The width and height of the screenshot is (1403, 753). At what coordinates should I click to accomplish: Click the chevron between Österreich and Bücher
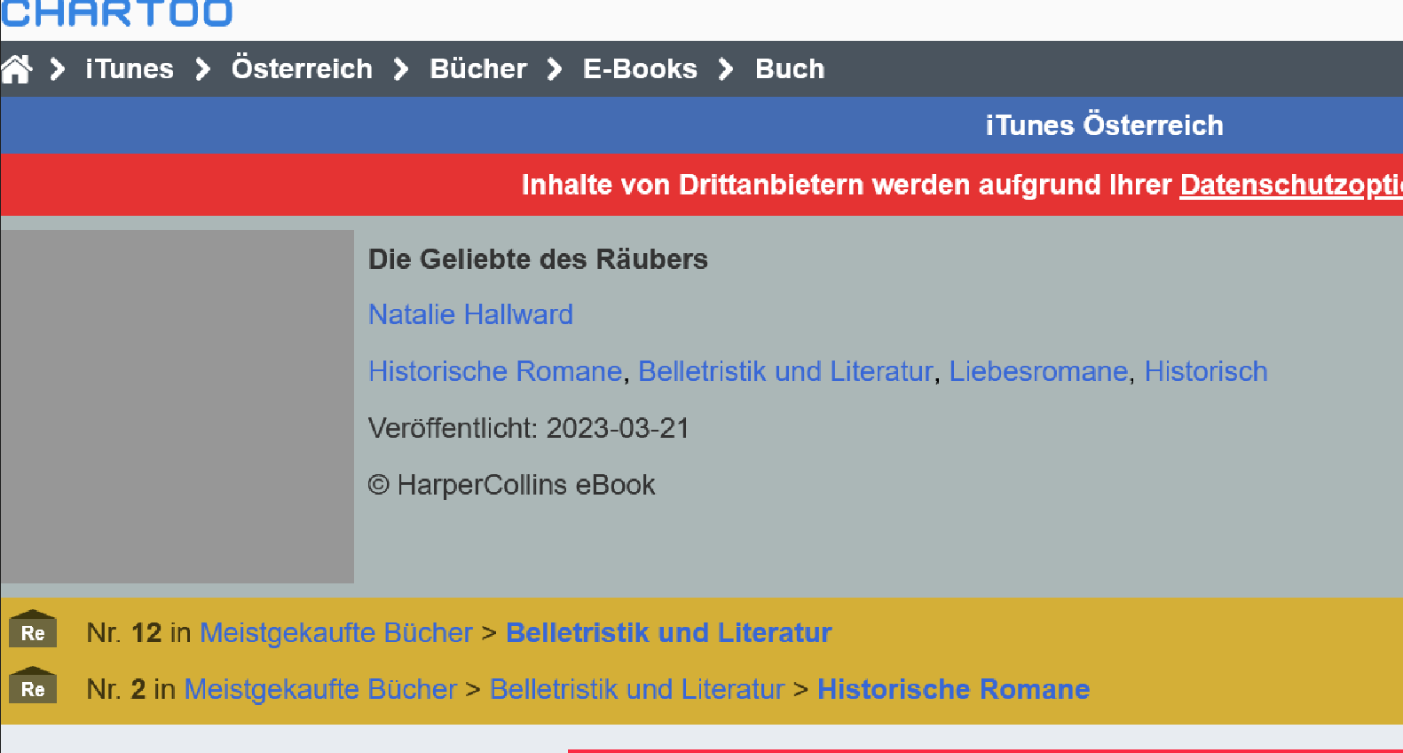[401, 68]
